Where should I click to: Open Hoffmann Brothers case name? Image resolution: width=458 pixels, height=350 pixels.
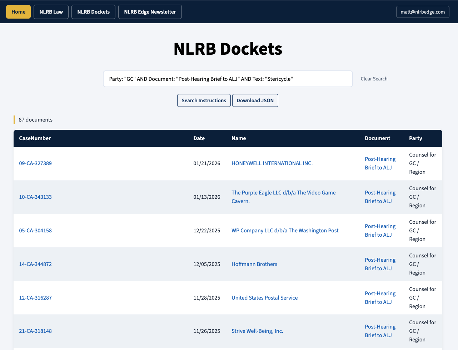(254, 264)
